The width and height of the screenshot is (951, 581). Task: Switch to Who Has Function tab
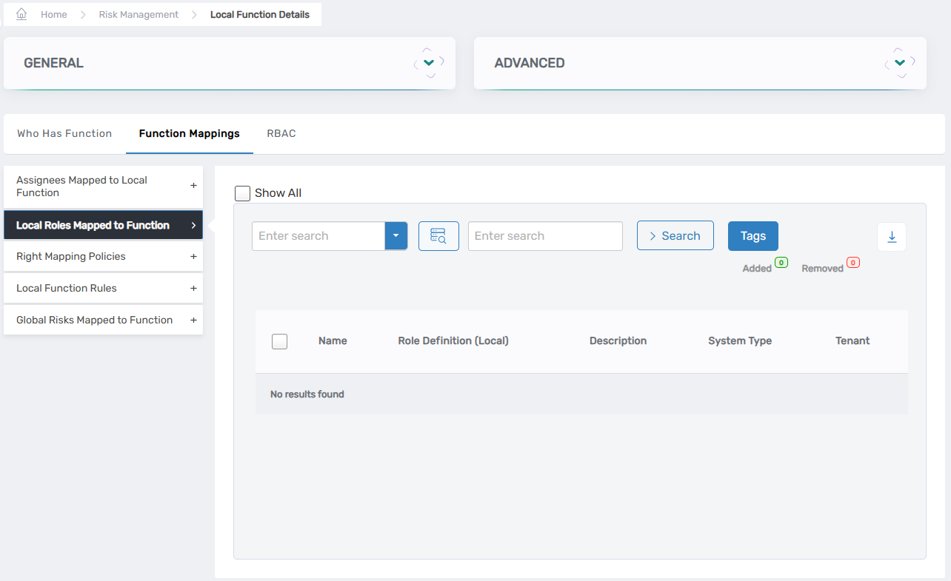[x=64, y=134]
